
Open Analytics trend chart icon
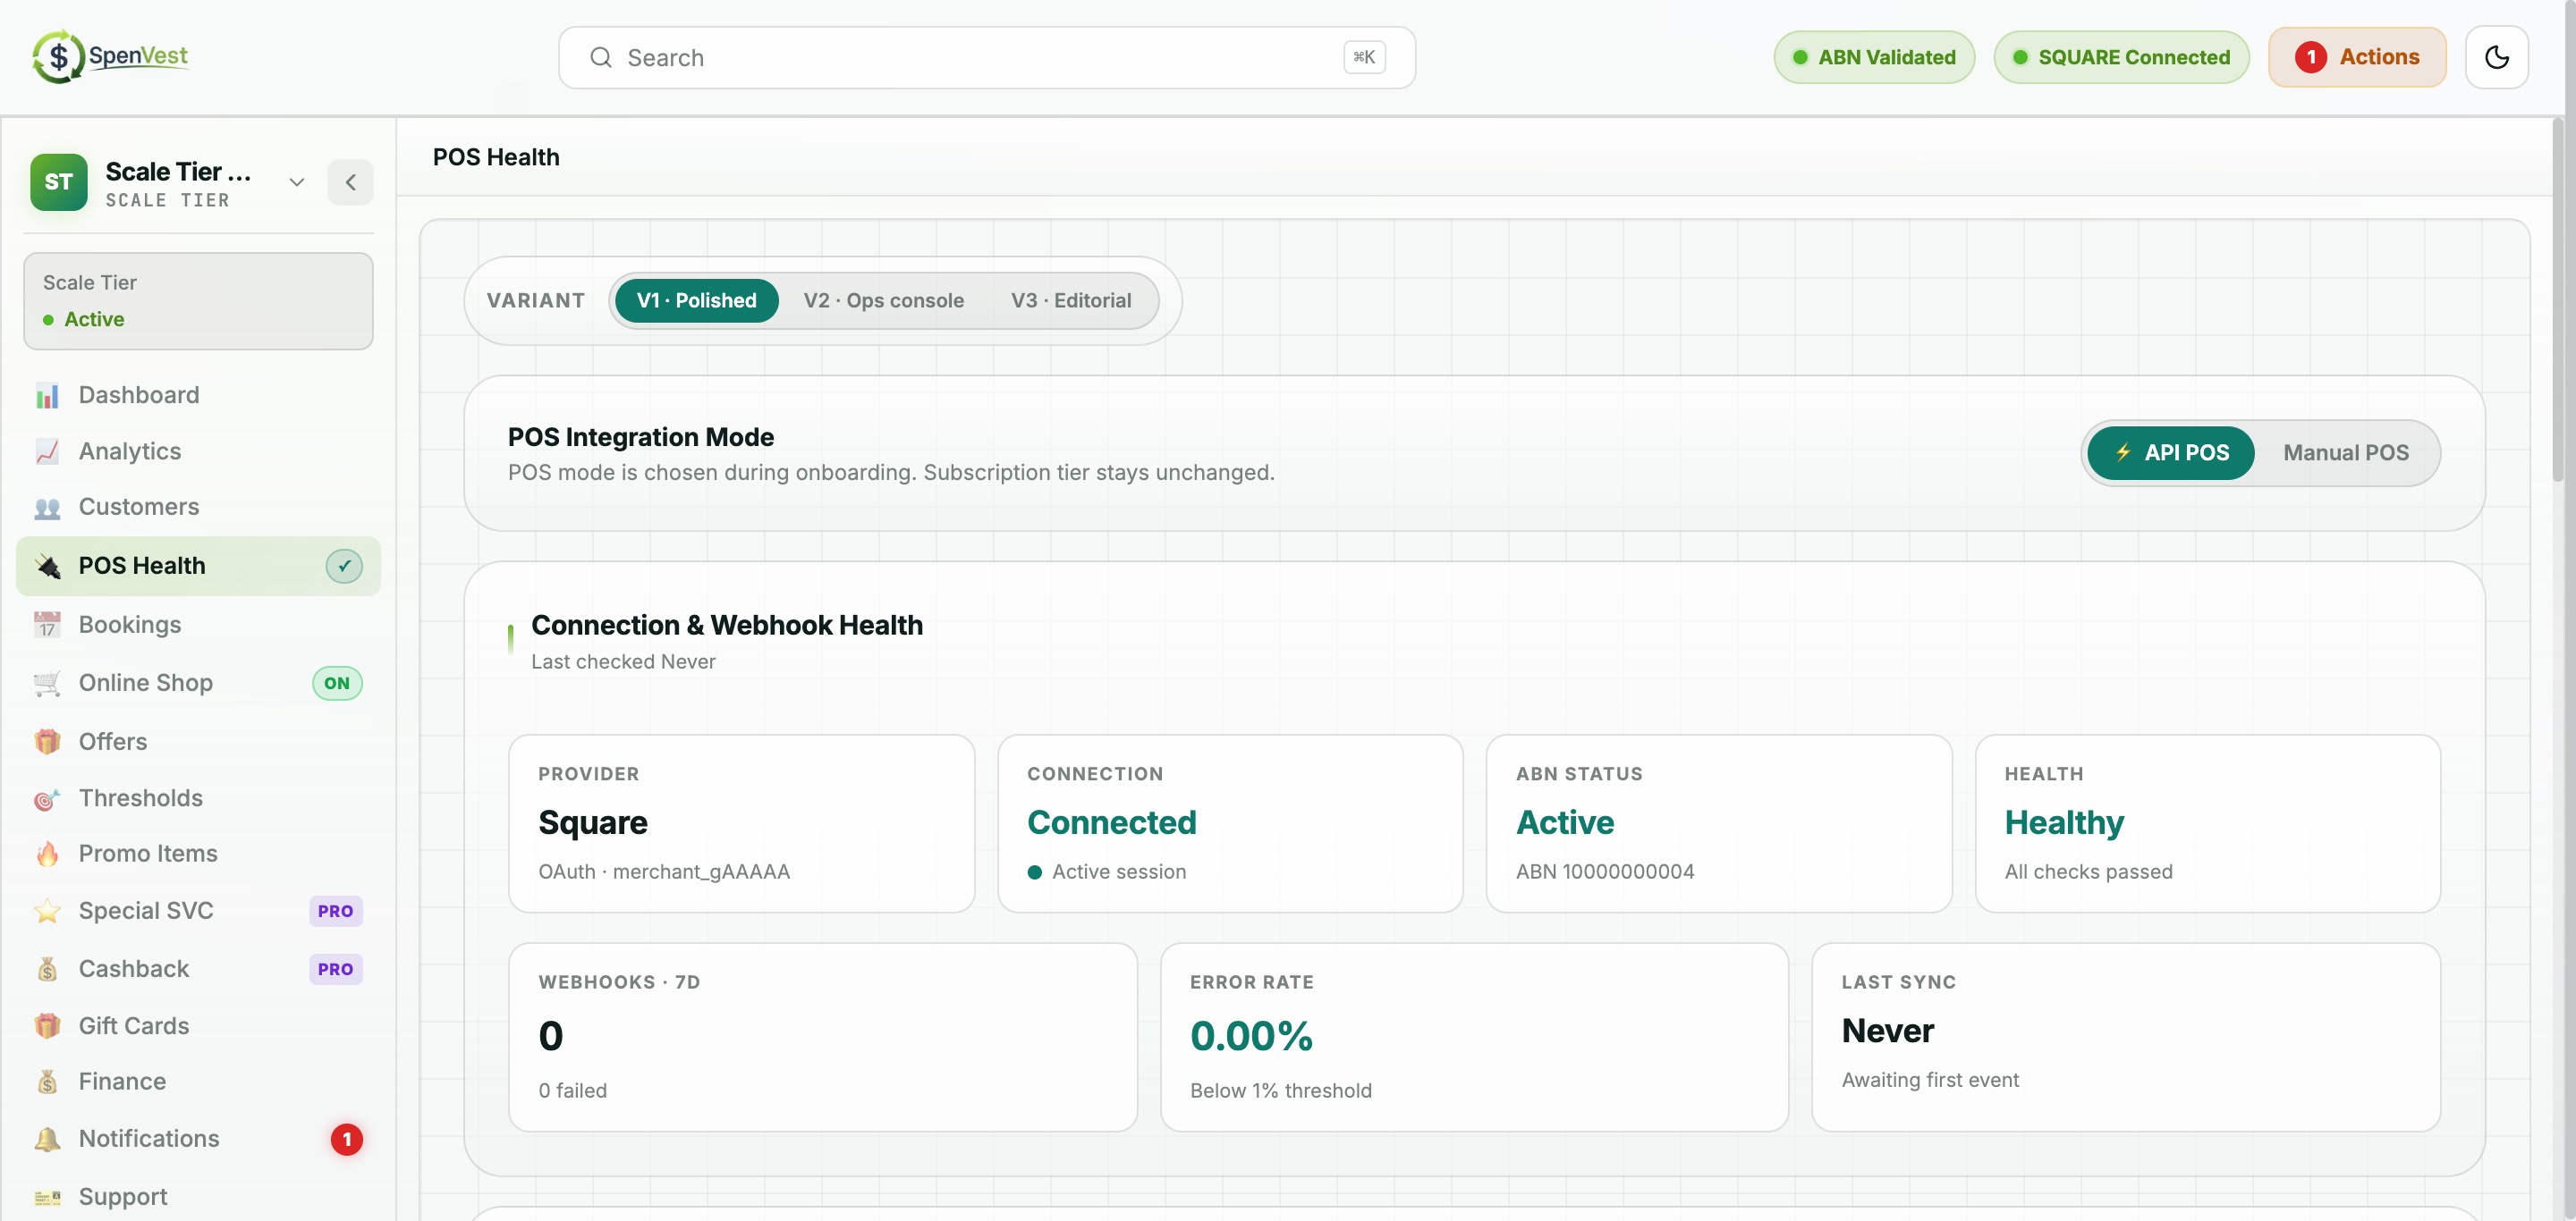click(x=47, y=451)
